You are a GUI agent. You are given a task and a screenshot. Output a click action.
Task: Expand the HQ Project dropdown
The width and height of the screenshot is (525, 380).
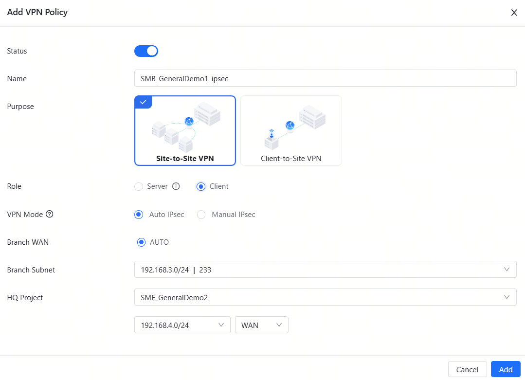point(325,297)
